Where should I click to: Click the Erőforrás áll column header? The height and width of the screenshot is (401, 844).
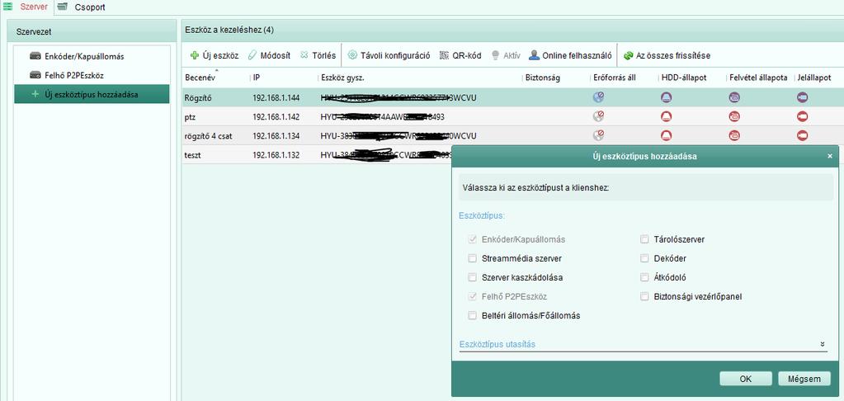click(x=613, y=78)
